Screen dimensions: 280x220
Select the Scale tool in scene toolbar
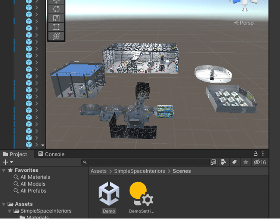(56, 18)
